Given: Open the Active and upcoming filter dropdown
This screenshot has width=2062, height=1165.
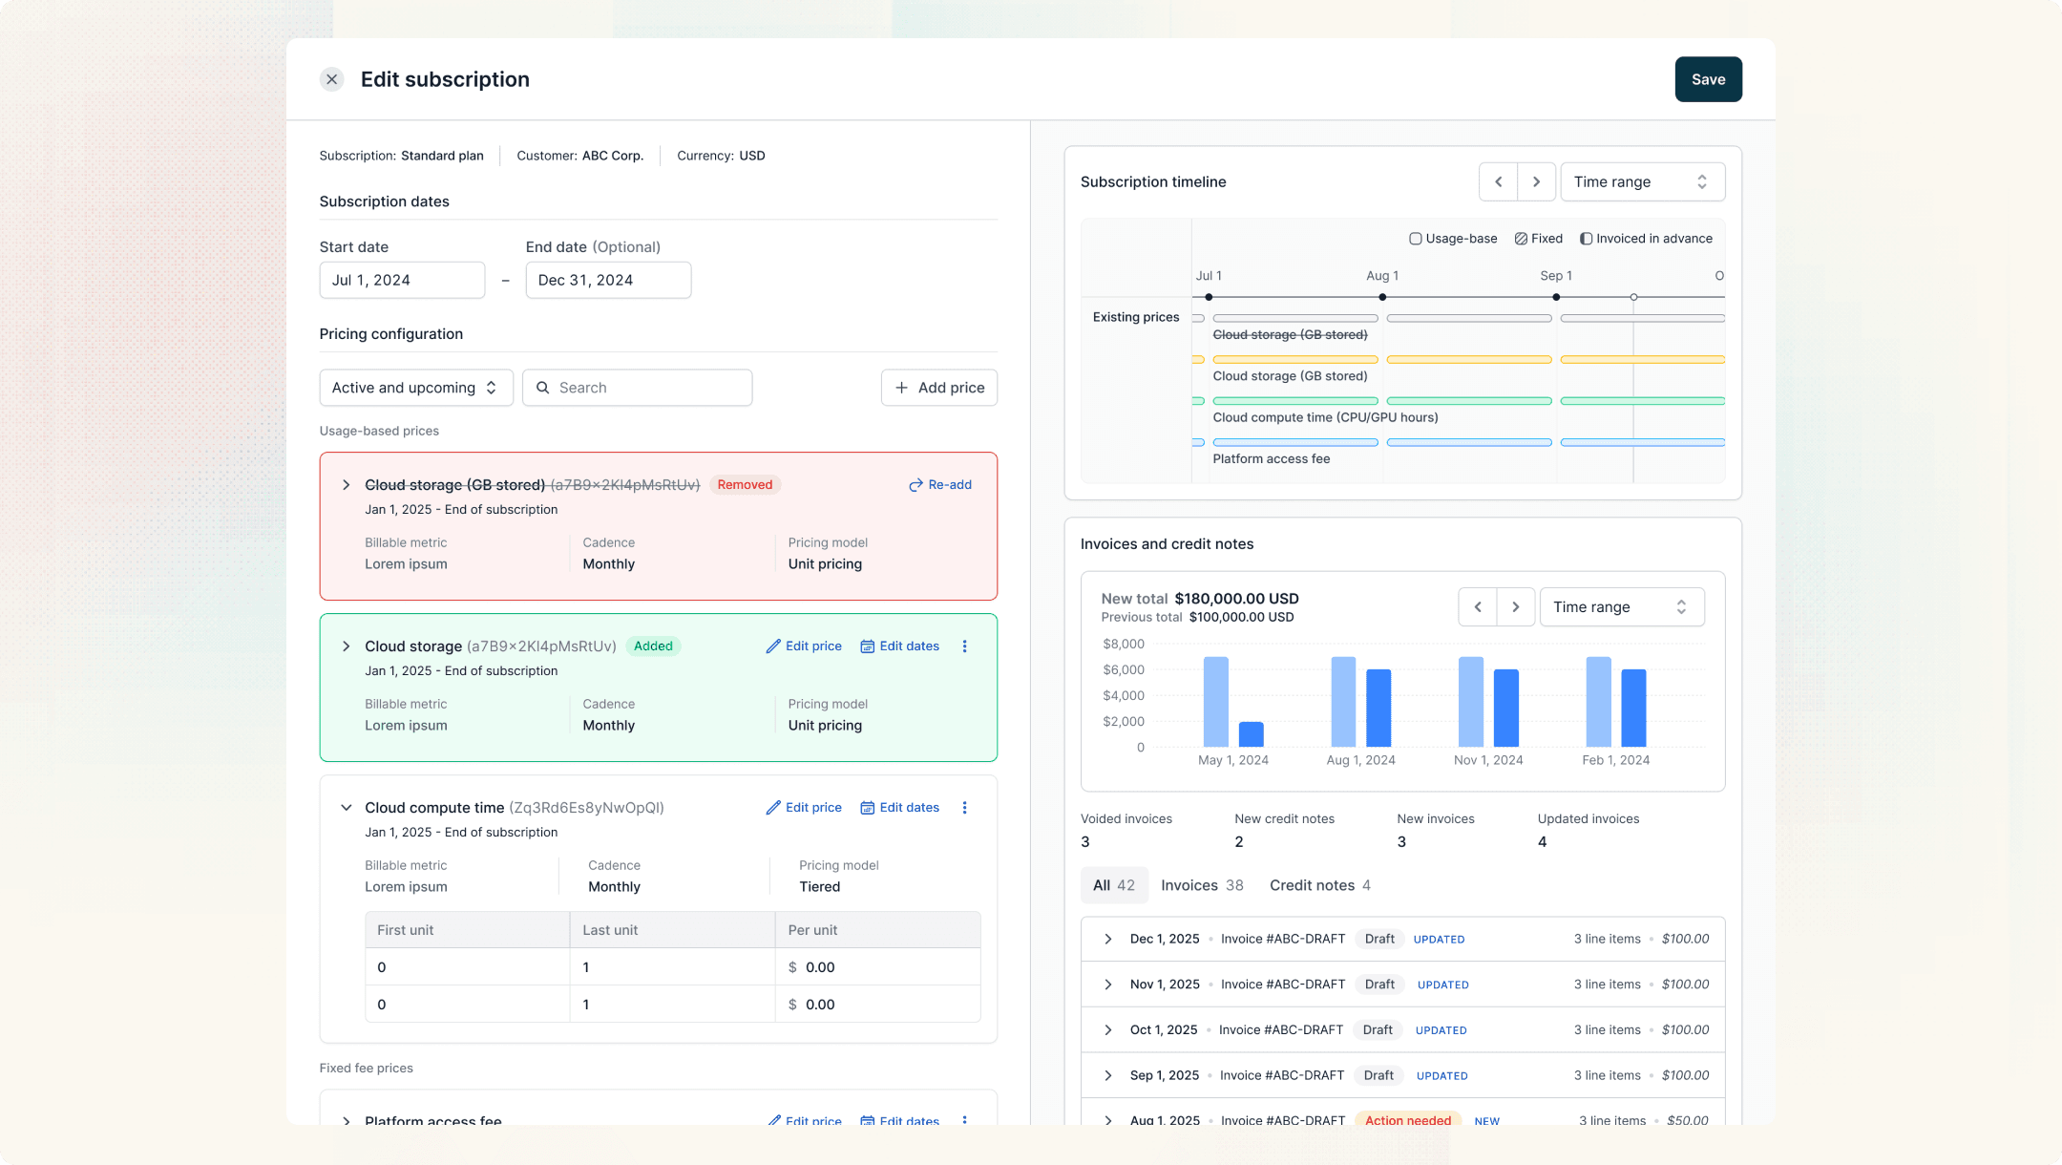Looking at the screenshot, I should pyautogui.click(x=415, y=388).
